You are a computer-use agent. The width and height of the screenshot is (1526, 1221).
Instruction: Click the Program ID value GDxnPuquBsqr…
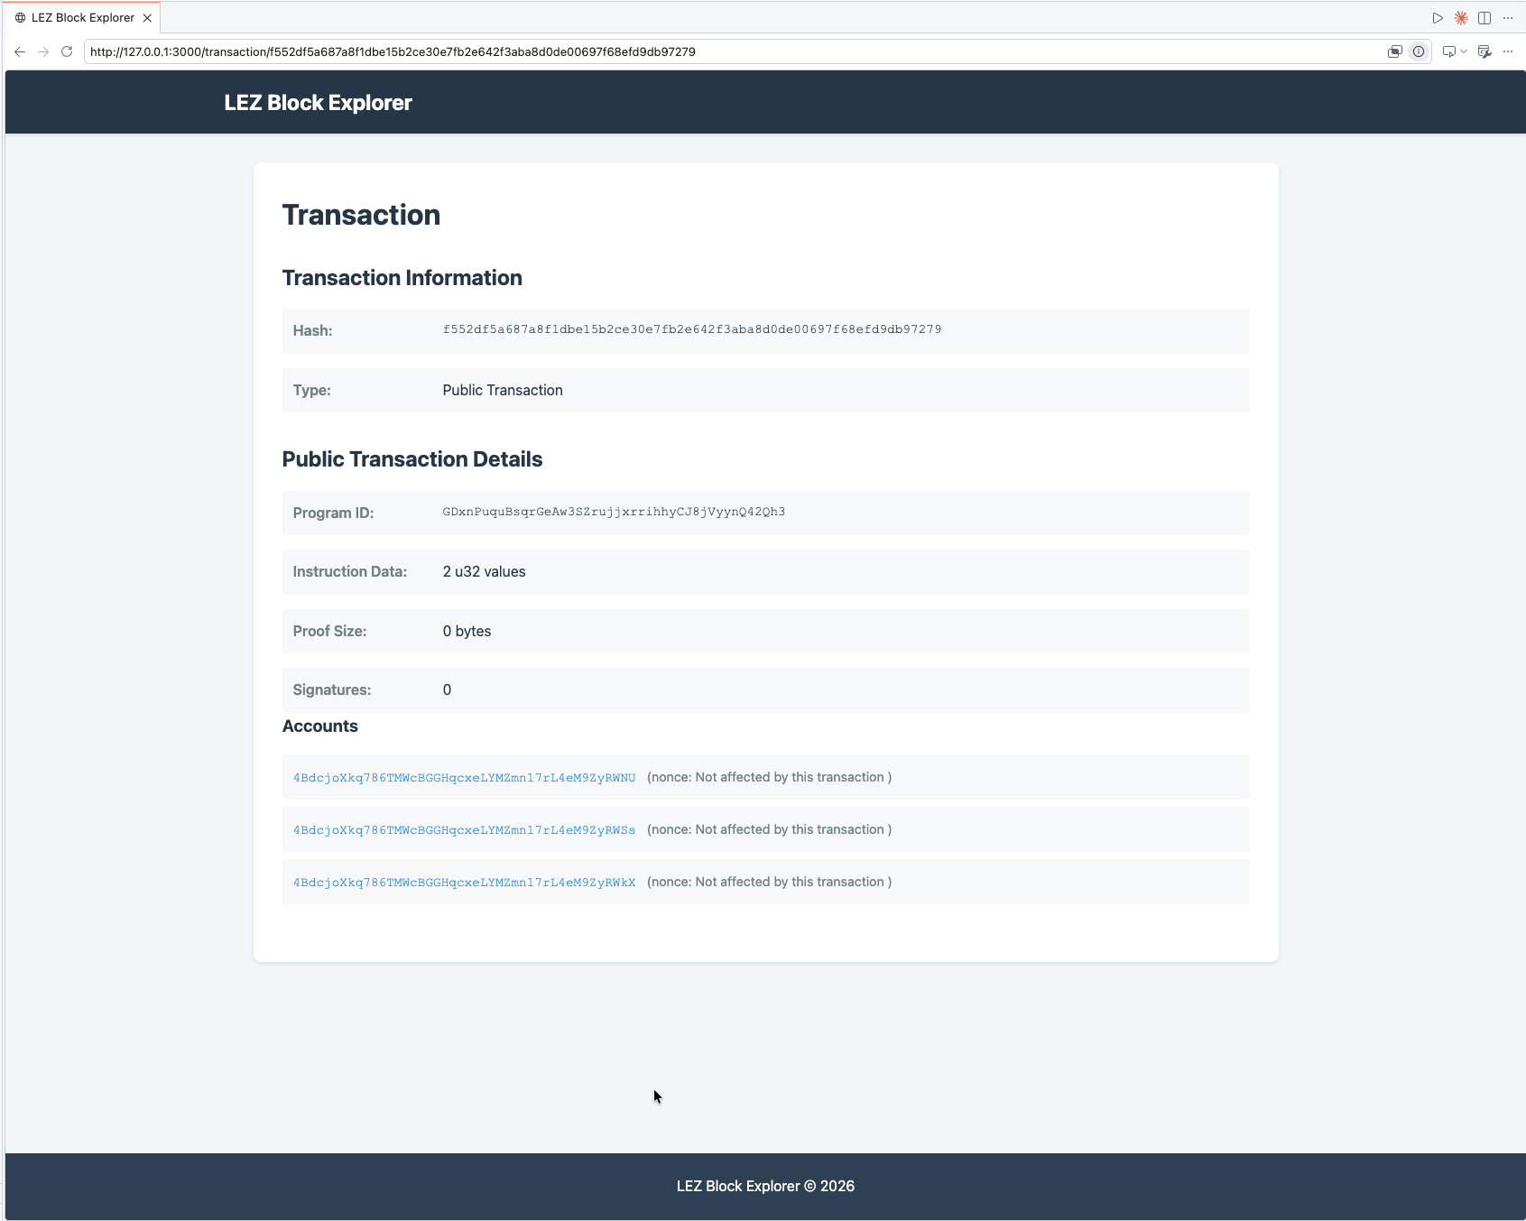pos(614,512)
